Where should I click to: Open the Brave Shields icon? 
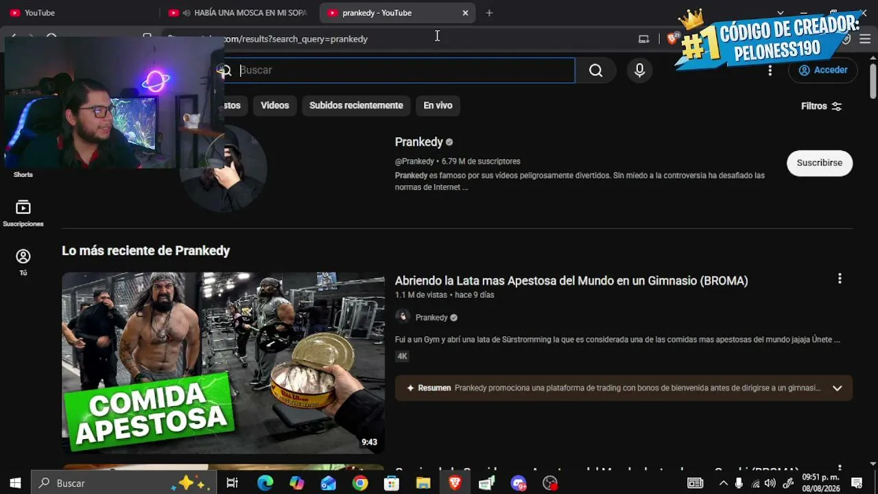tap(673, 38)
